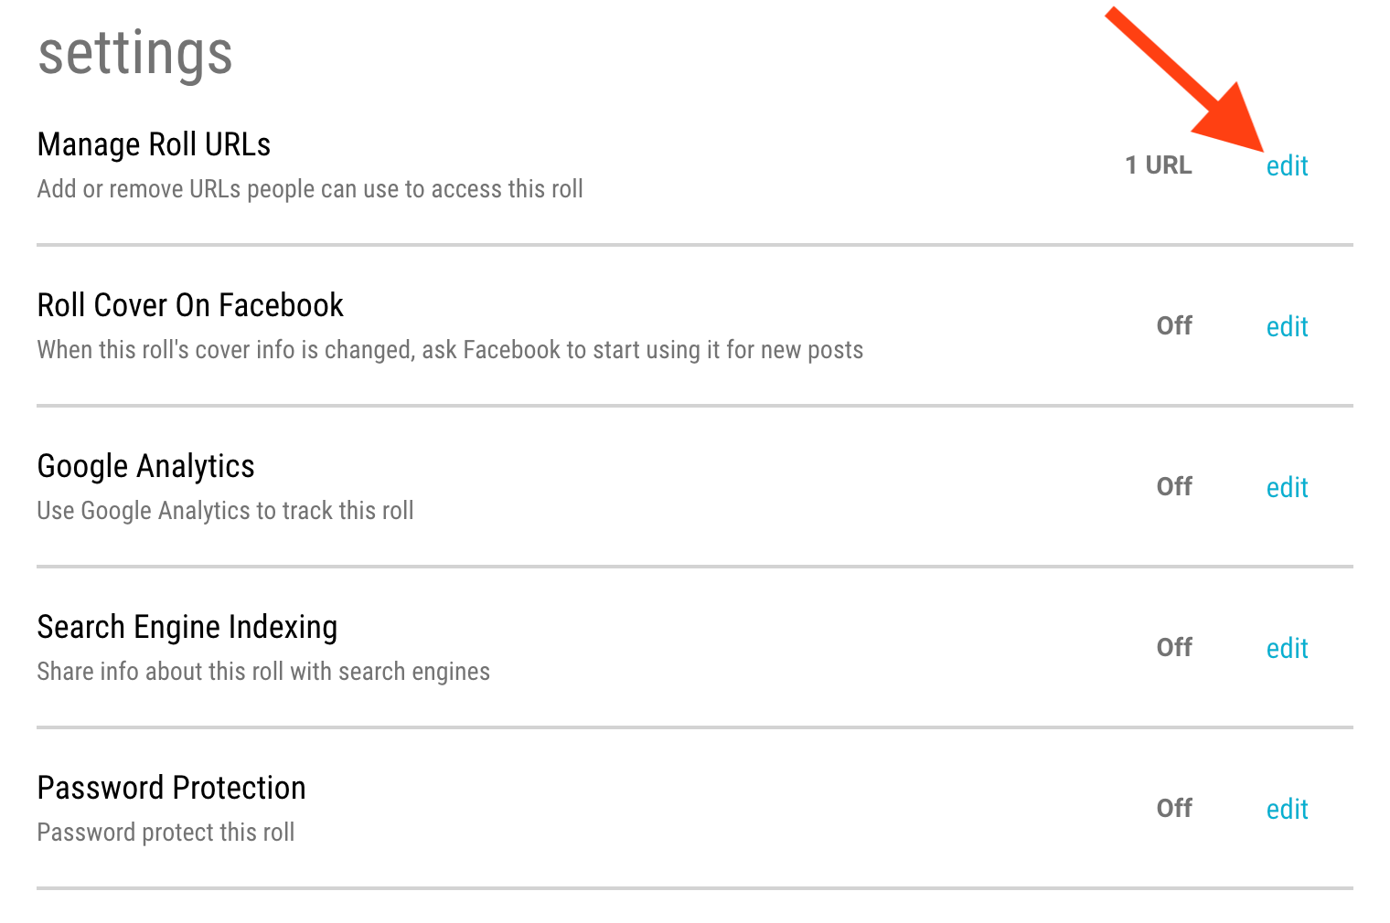Open edit for Google Analytics
Image resolution: width=1390 pixels, height=923 pixels.
click(1287, 487)
